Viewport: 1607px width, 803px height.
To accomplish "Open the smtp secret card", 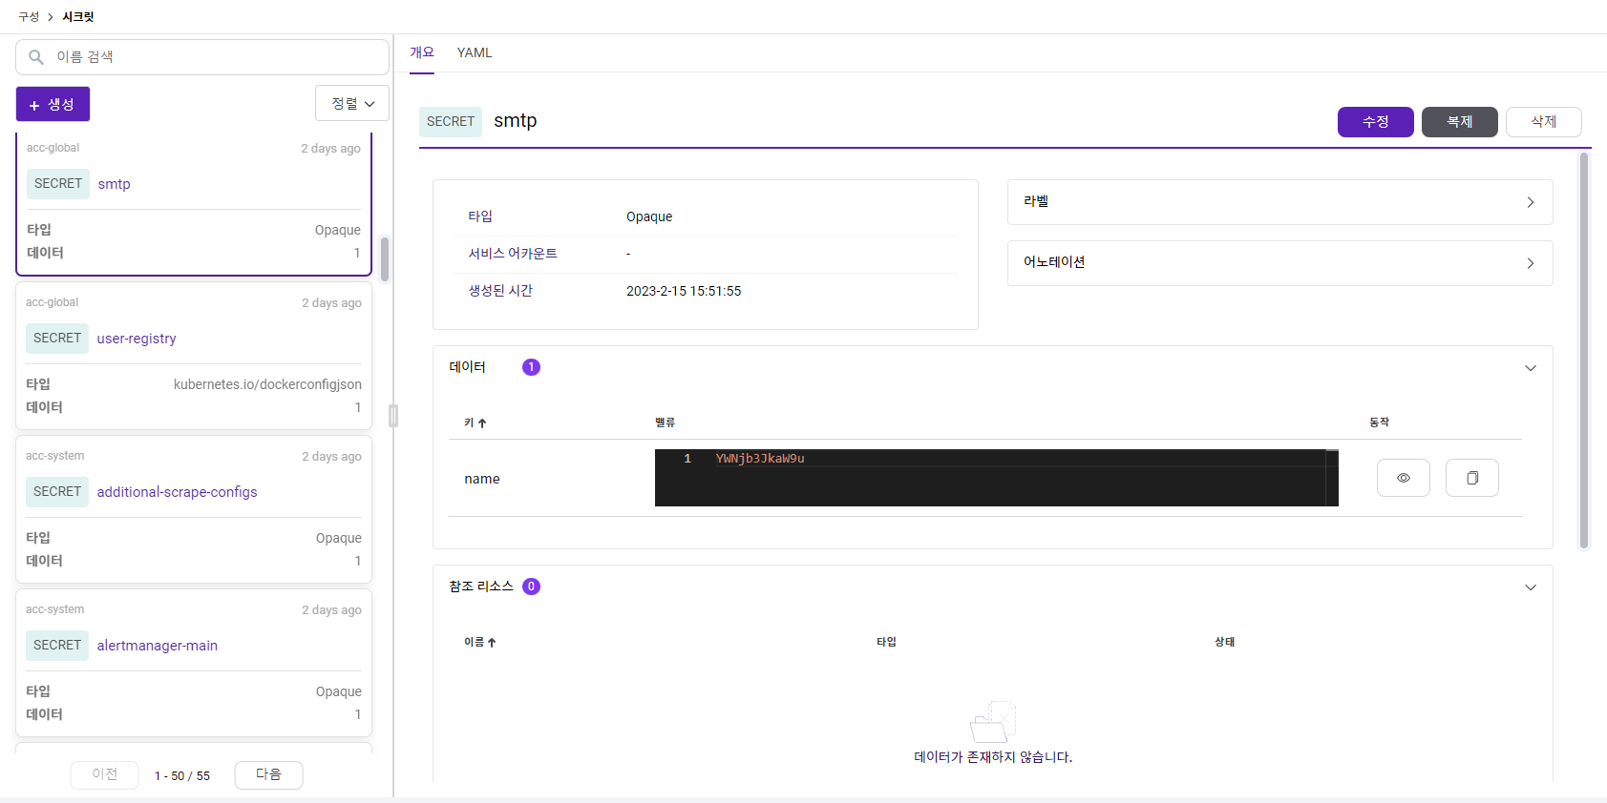I will click(x=194, y=204).
